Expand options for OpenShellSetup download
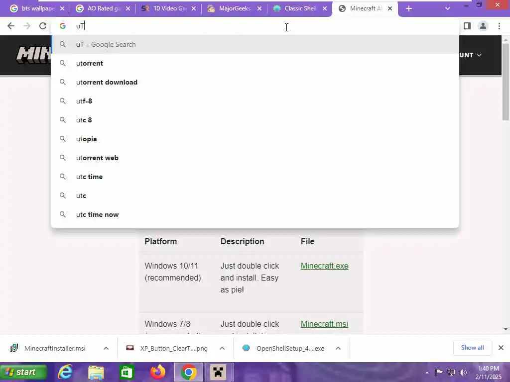Viewport: 510px width, 382px height. (338, 348)
